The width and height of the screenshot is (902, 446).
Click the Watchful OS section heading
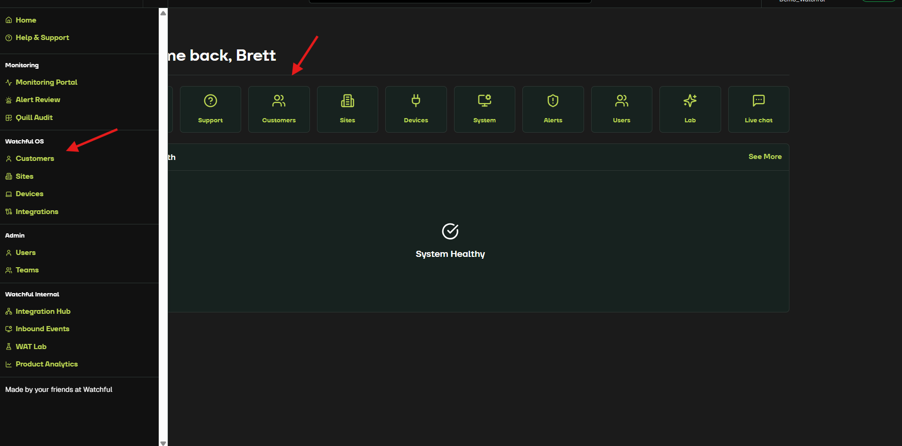pyautogui.click(x=24, y=142)
